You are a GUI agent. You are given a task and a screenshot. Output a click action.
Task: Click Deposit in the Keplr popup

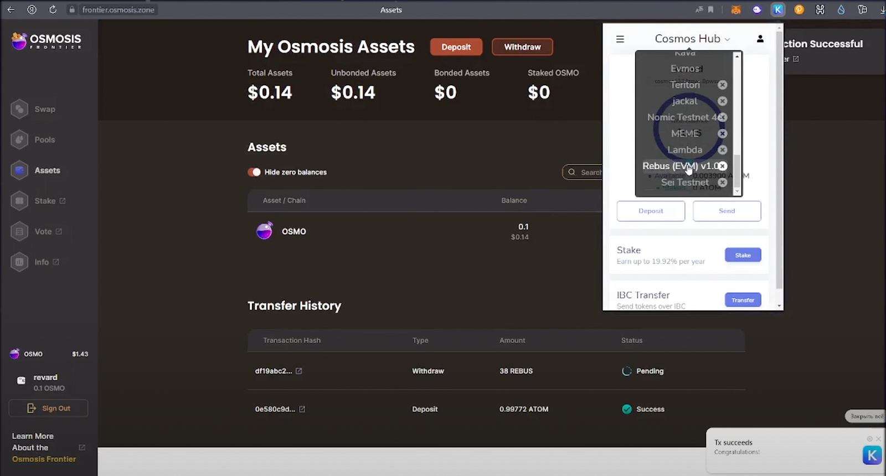pyautogui.click(x=651, y=211)
